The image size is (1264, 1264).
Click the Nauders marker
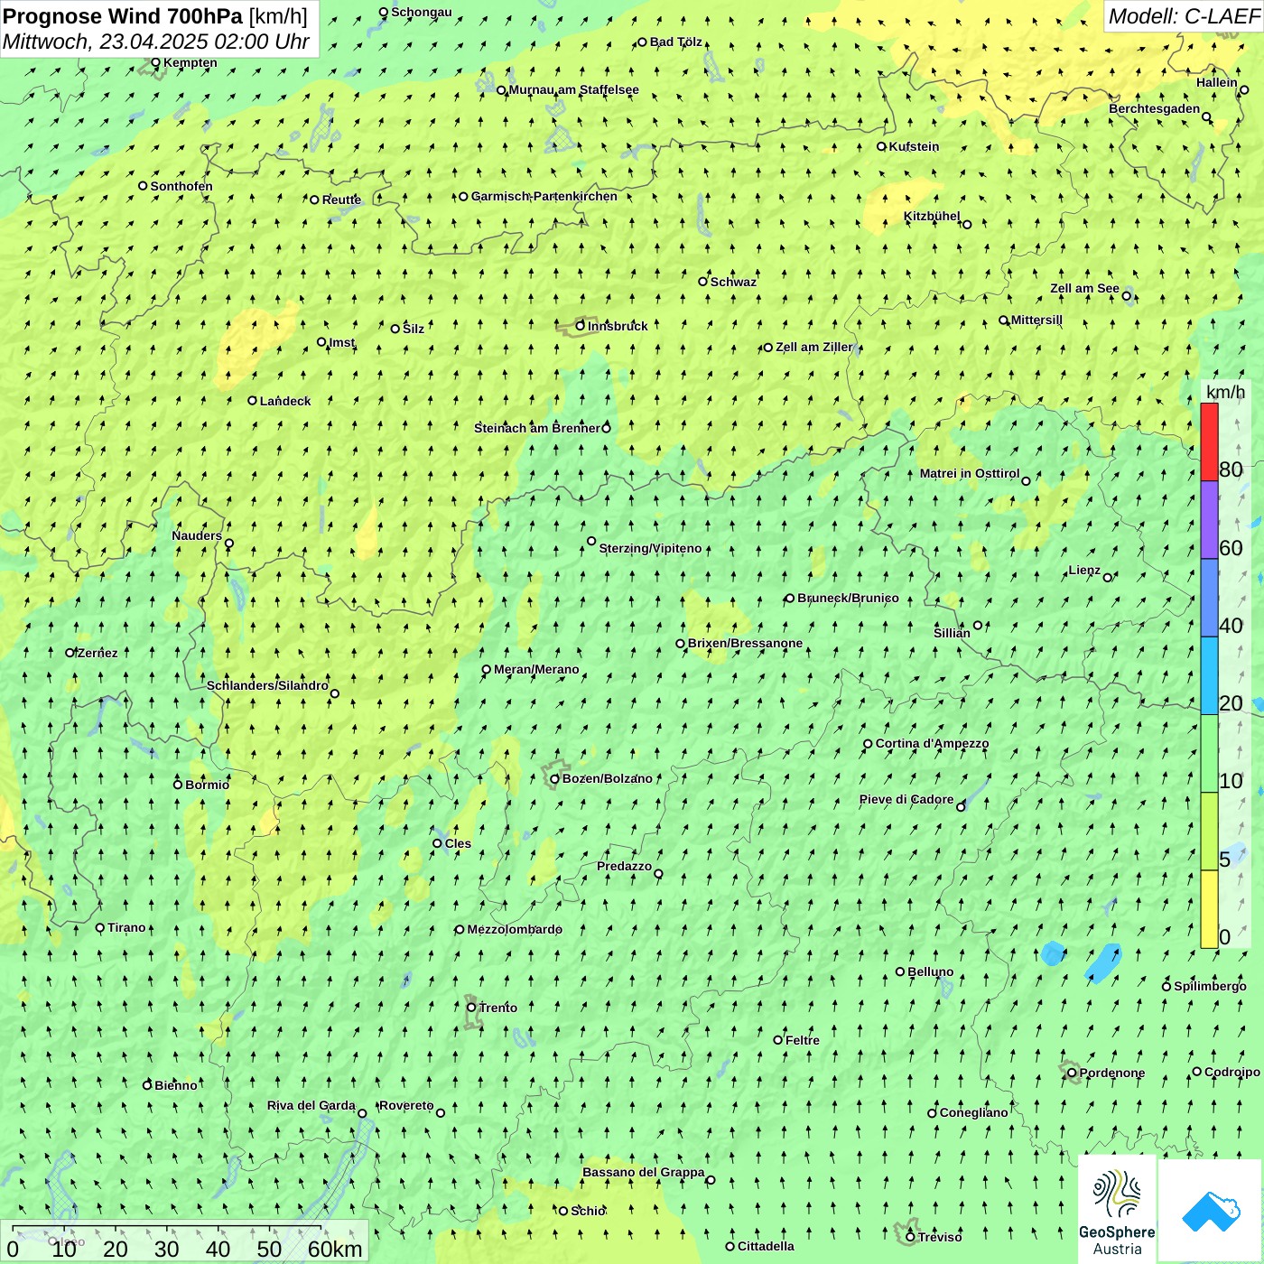click(228, 544)
